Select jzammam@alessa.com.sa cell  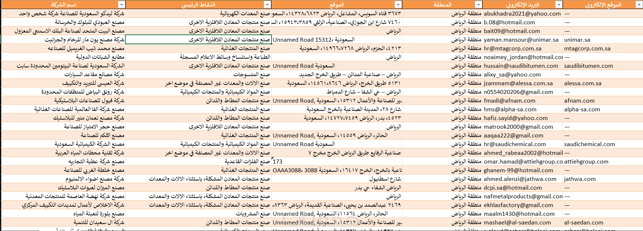(523, 83)
